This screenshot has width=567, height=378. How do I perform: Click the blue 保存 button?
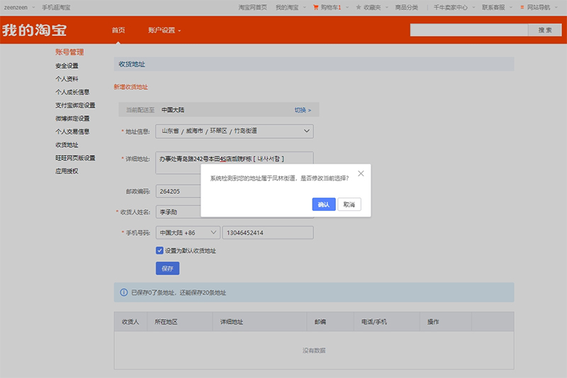pyautogui.click(x=167, y=268)
